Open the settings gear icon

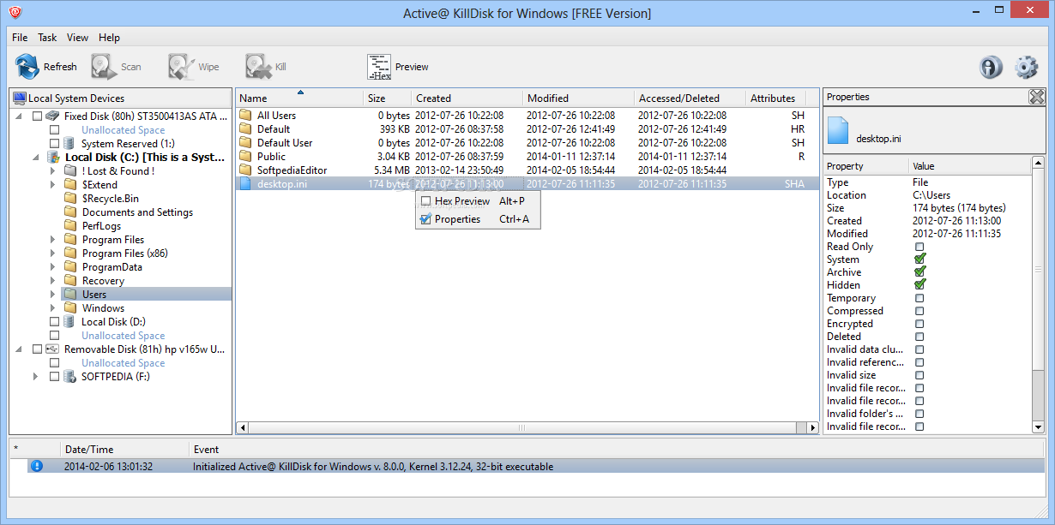point(1026,67)
